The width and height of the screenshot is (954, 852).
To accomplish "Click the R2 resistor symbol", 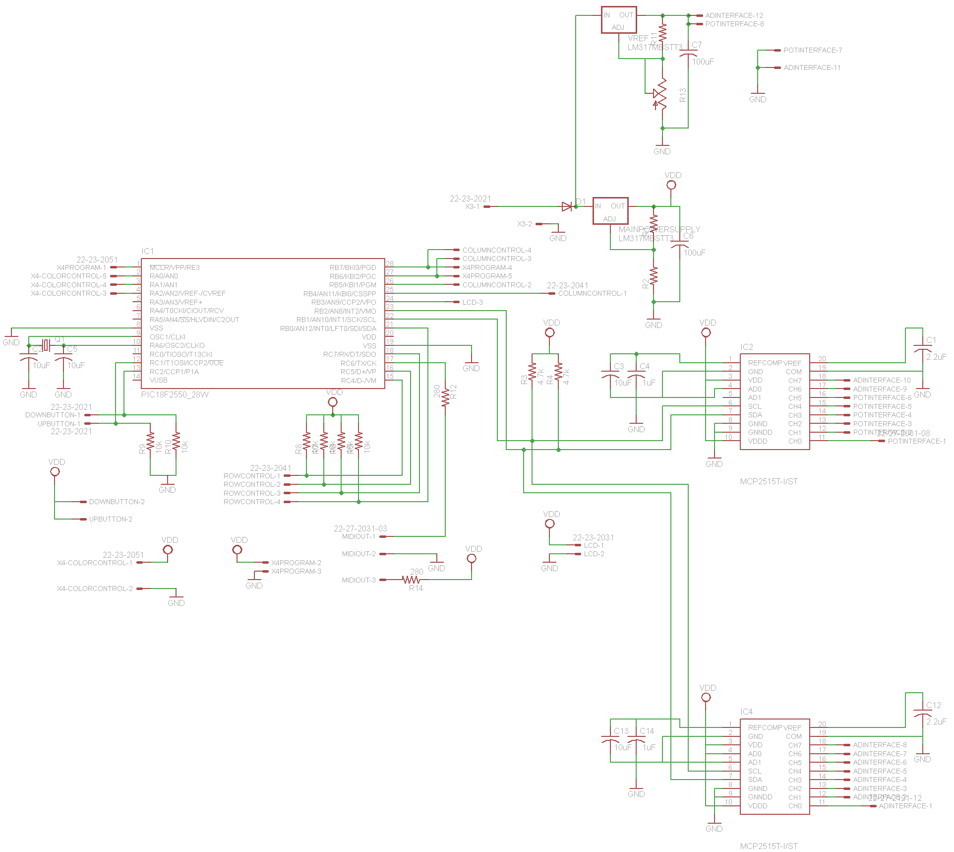I will (654, 276).
